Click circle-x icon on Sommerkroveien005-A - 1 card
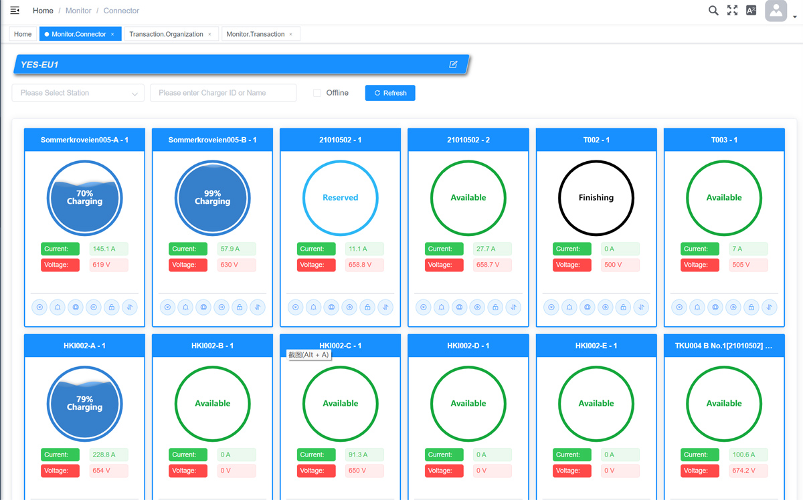The width and height of the screenshot is (803, 500). coord(39,307)
